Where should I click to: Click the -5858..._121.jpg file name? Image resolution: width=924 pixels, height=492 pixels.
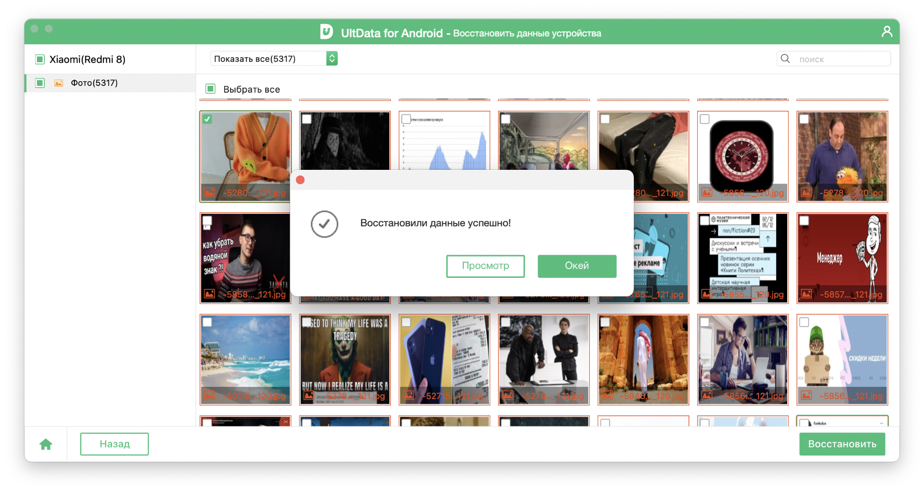tap(255, 294)
